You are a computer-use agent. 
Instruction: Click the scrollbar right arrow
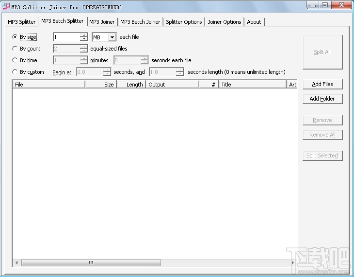(x=292, y=262)
